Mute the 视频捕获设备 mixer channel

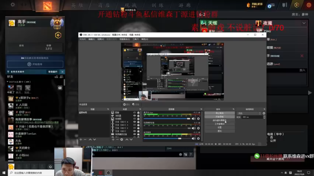pos(194,128)
